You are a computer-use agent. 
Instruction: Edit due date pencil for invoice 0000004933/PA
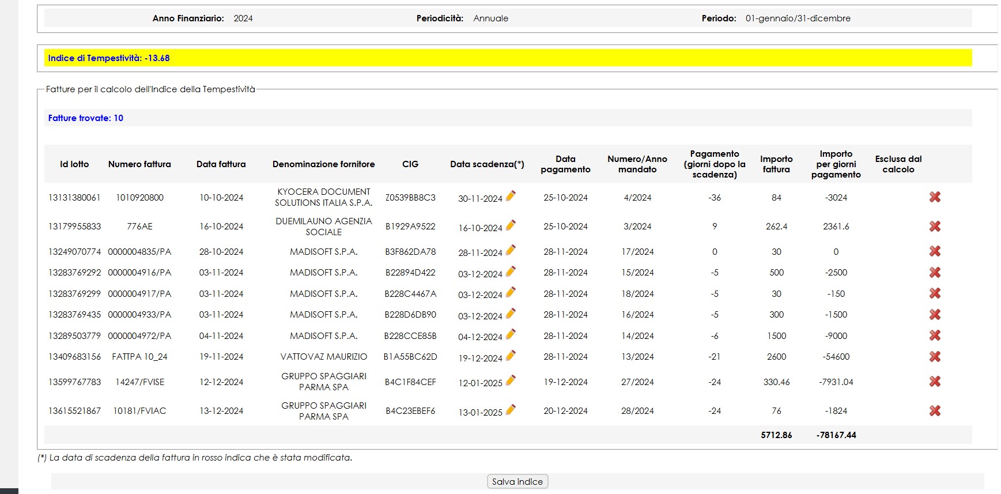[x=511, y=314]
